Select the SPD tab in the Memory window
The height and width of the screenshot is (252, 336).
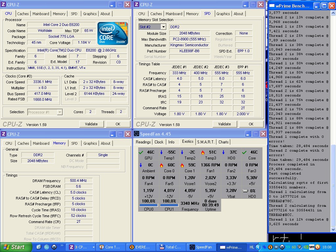click(74, 143)
